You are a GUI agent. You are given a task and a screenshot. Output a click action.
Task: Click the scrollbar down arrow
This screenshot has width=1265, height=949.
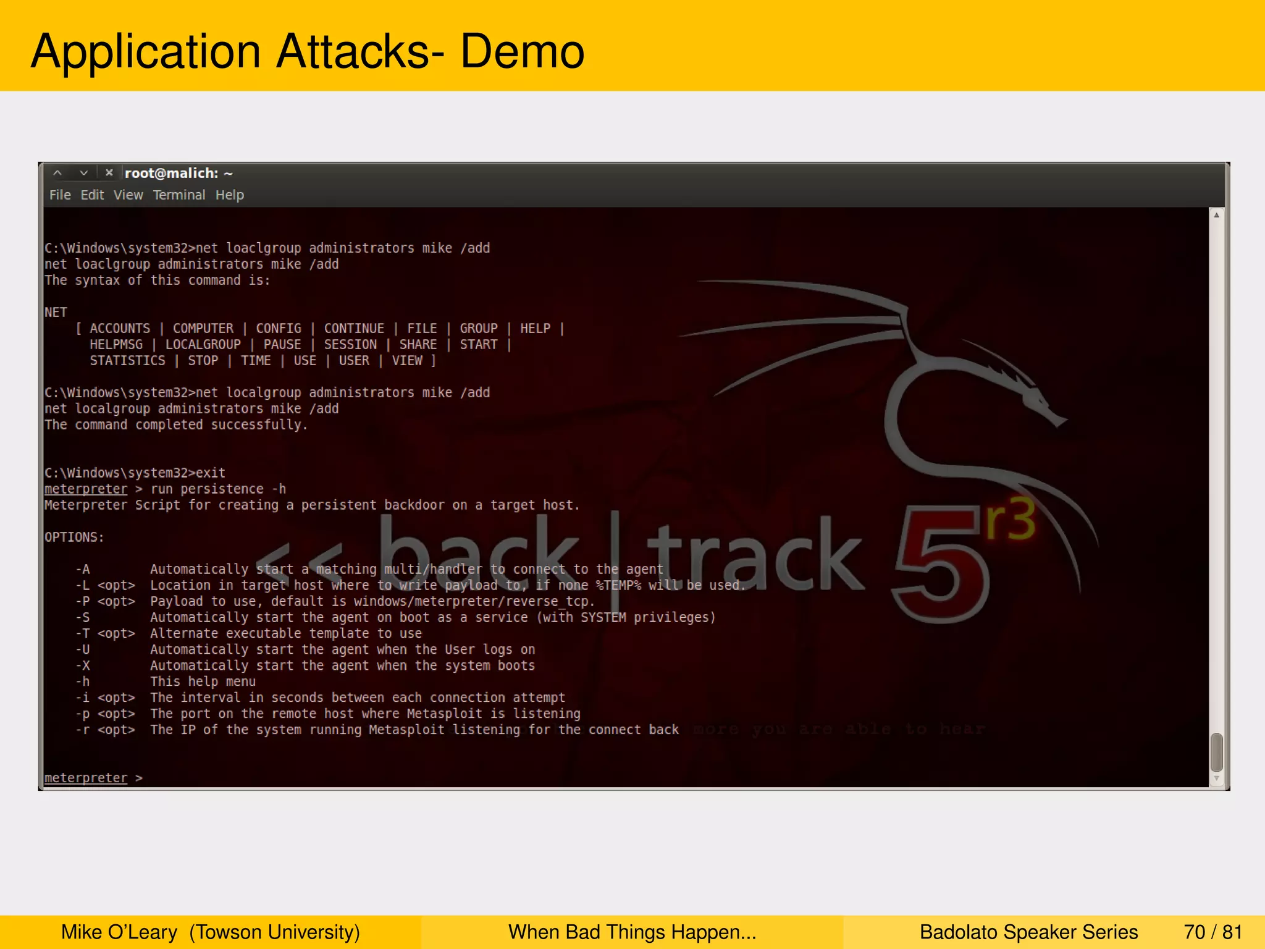[x=1216, y=778]
